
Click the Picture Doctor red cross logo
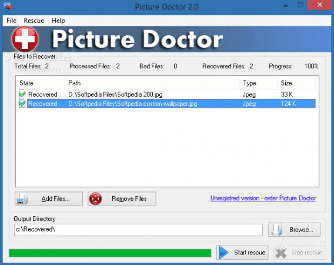(25, 39)
